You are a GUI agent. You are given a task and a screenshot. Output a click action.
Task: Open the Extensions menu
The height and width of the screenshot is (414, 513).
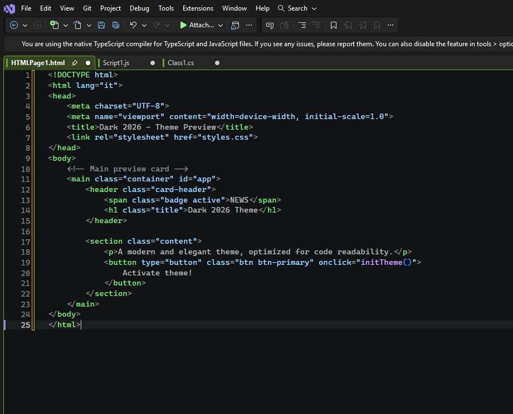pyautogui.click(x=198, y=8)
